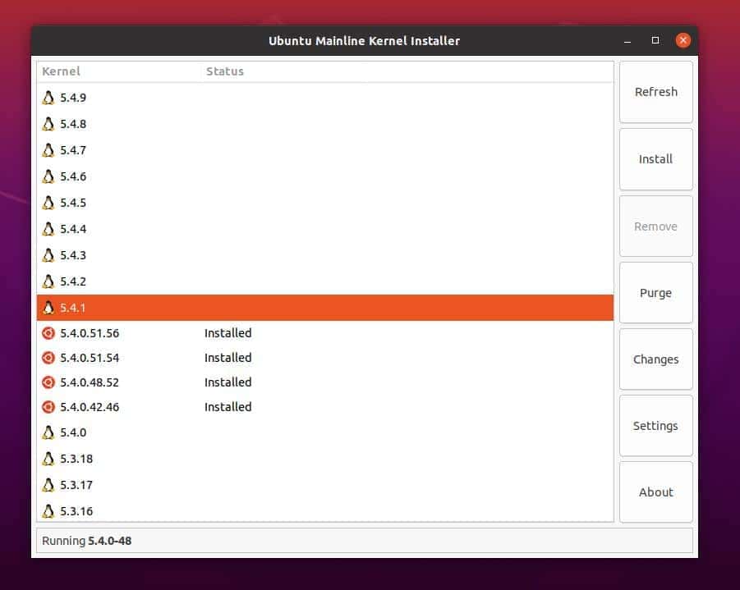740x590 pixels.
Task: Click the Remove button
Action: click(656, 226)
